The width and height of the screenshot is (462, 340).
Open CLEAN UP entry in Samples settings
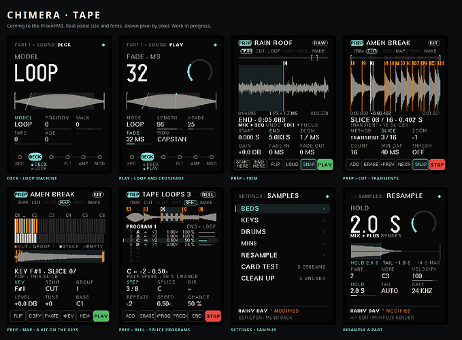click(x=283, y=279)
